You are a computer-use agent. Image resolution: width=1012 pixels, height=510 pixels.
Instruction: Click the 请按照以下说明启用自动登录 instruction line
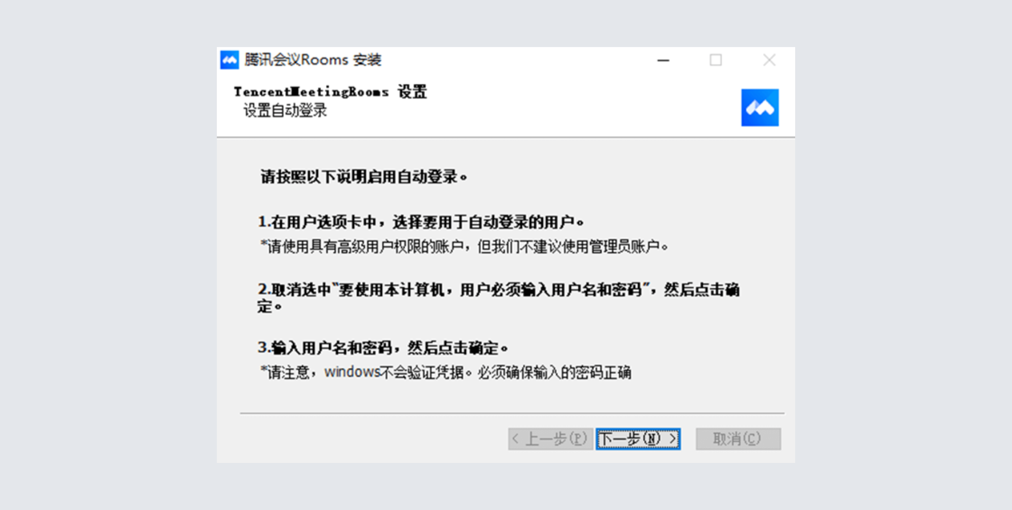click(x=364, y=176)
